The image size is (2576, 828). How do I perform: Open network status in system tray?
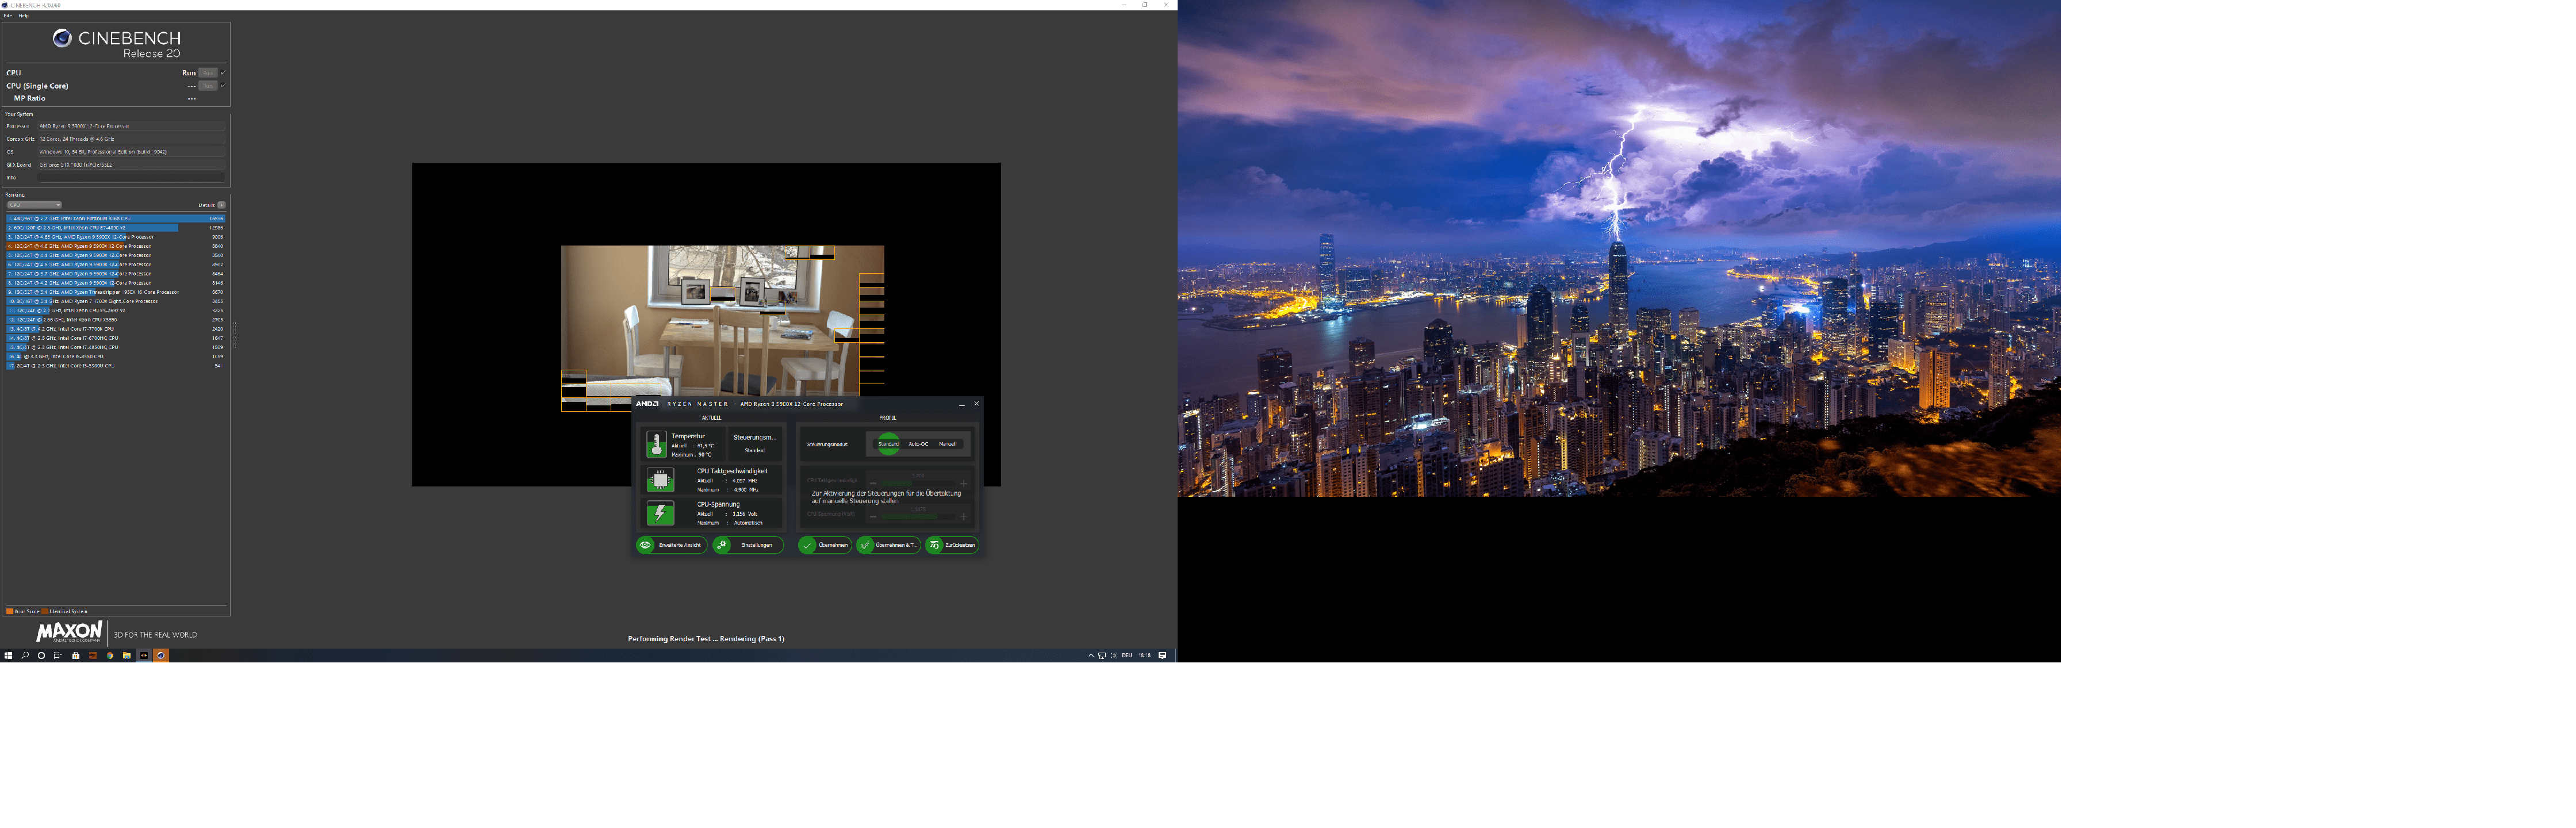tap(1102, 656)
